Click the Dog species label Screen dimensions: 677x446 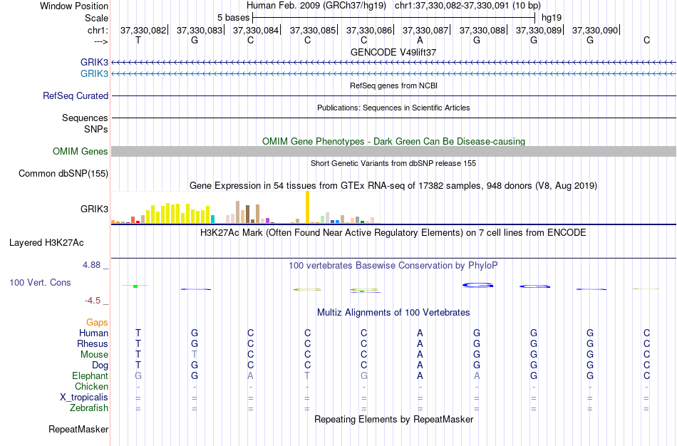(x=100, y=365)
